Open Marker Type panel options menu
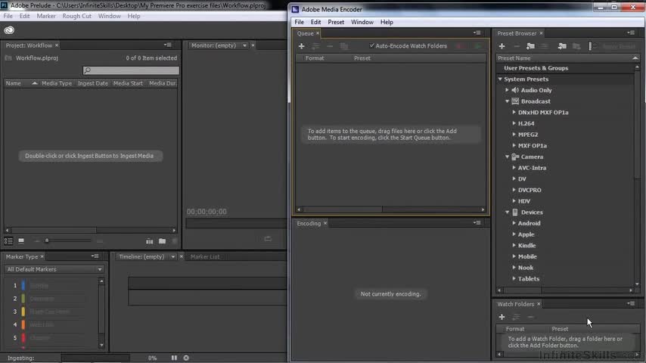 (95, 256)
